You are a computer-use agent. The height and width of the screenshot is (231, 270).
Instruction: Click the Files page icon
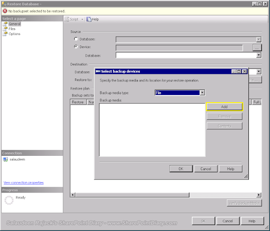pos(5,29)
